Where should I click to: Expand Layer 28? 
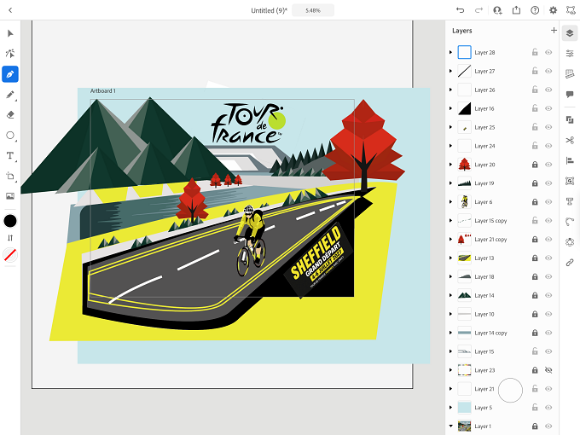tap(450, 53)
